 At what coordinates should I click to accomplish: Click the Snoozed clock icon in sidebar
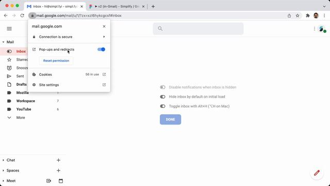point(9,68)
